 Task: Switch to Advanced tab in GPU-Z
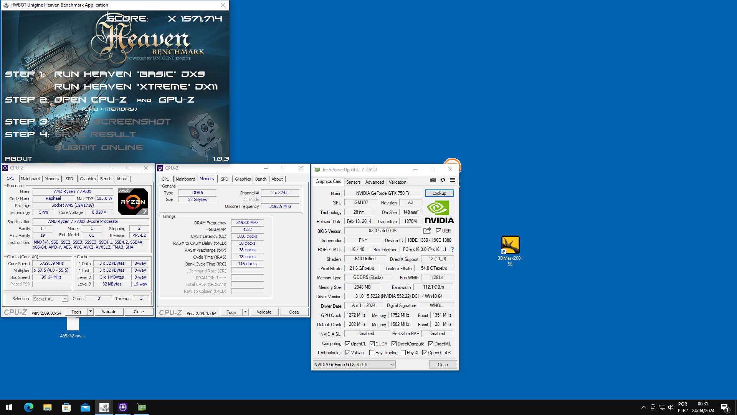coord(375,182)
